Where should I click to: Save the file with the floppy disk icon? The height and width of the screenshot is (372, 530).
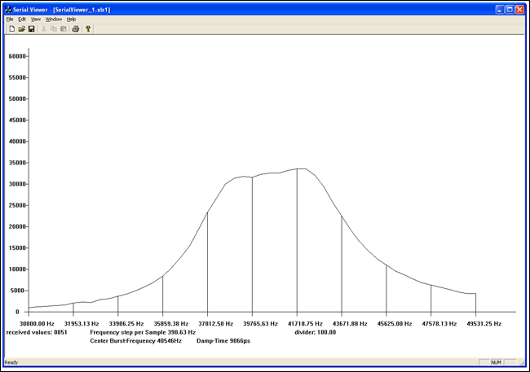pyautogui.click(x=31, y=28)
